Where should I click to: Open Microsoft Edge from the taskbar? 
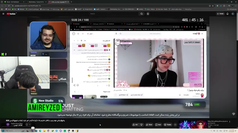40,131
